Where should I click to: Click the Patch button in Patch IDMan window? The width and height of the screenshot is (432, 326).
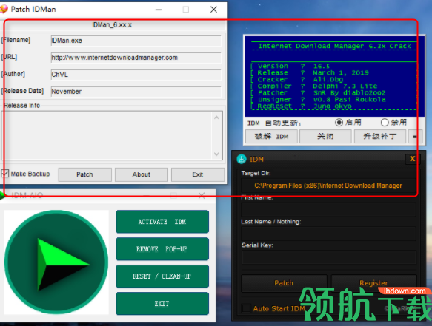pos(85,174)
